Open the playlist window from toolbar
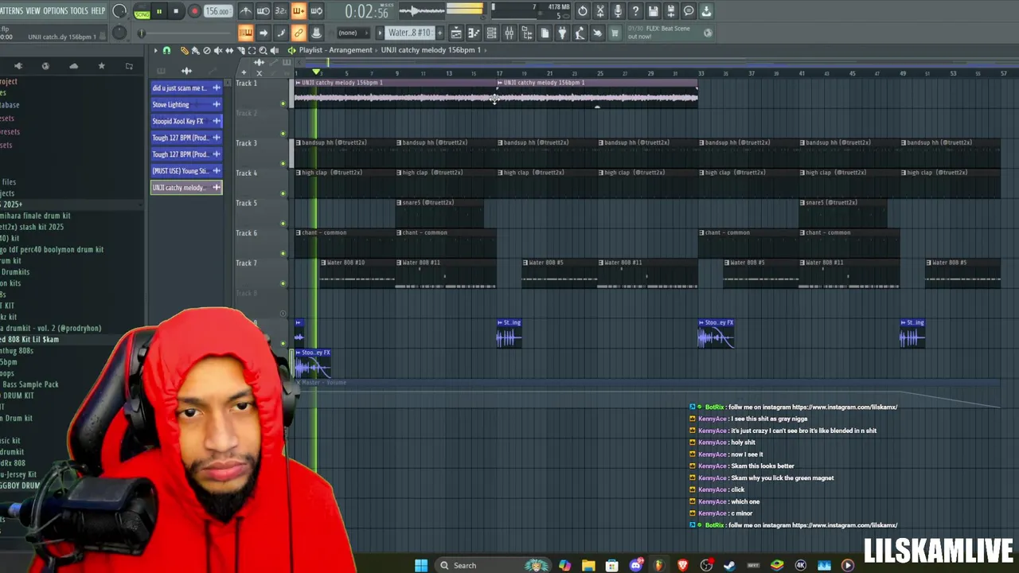The image size is (1019, 573). [456, 33]
